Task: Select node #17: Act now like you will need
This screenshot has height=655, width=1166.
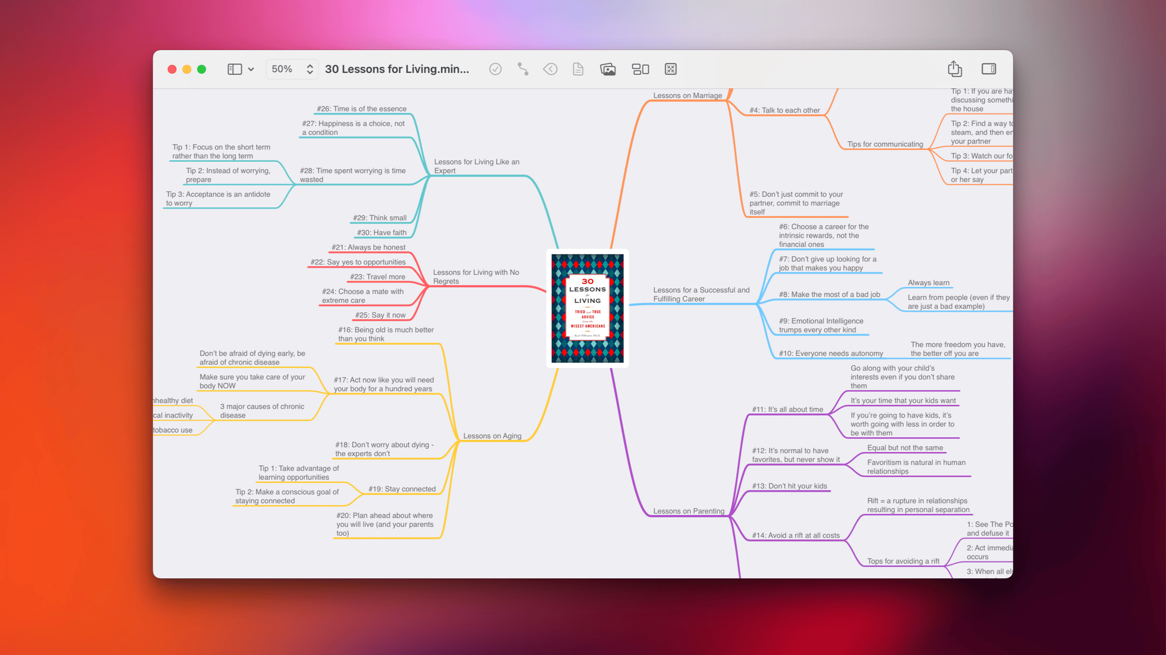Action: 384,385
